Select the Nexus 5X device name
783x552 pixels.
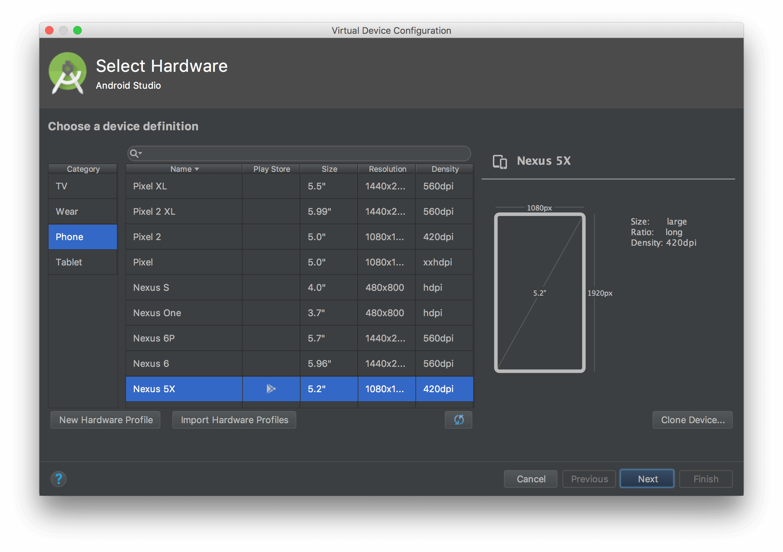154,389
